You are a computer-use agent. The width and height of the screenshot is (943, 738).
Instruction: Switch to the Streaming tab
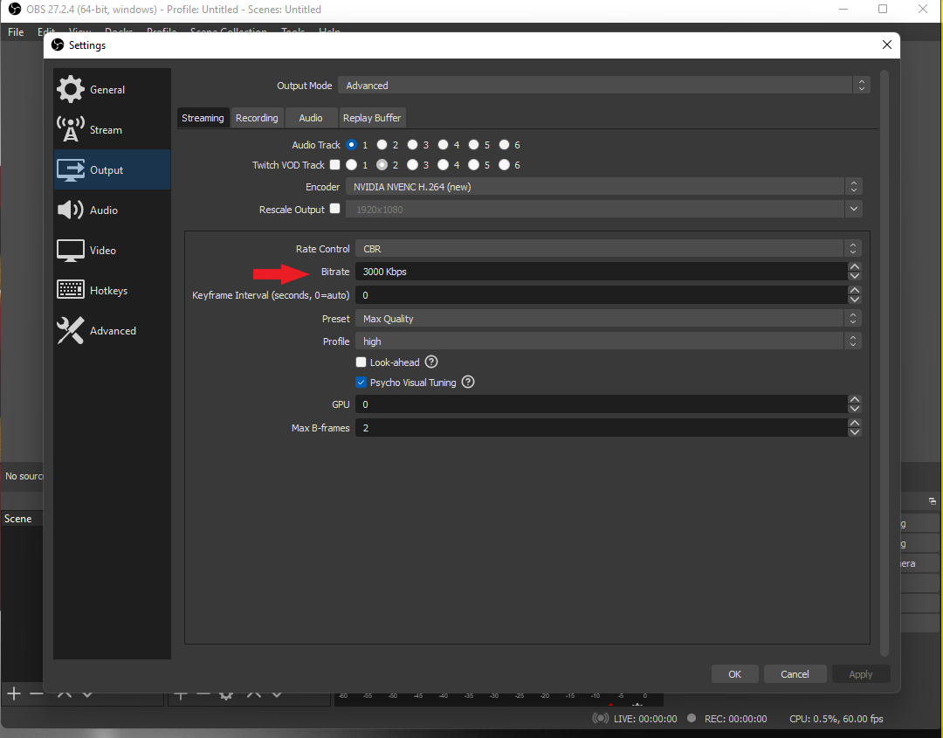[x=203, y=118]
